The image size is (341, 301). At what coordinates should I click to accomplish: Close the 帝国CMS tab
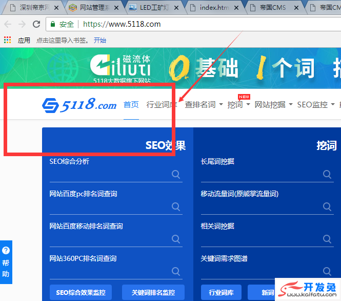pos(296,8)
